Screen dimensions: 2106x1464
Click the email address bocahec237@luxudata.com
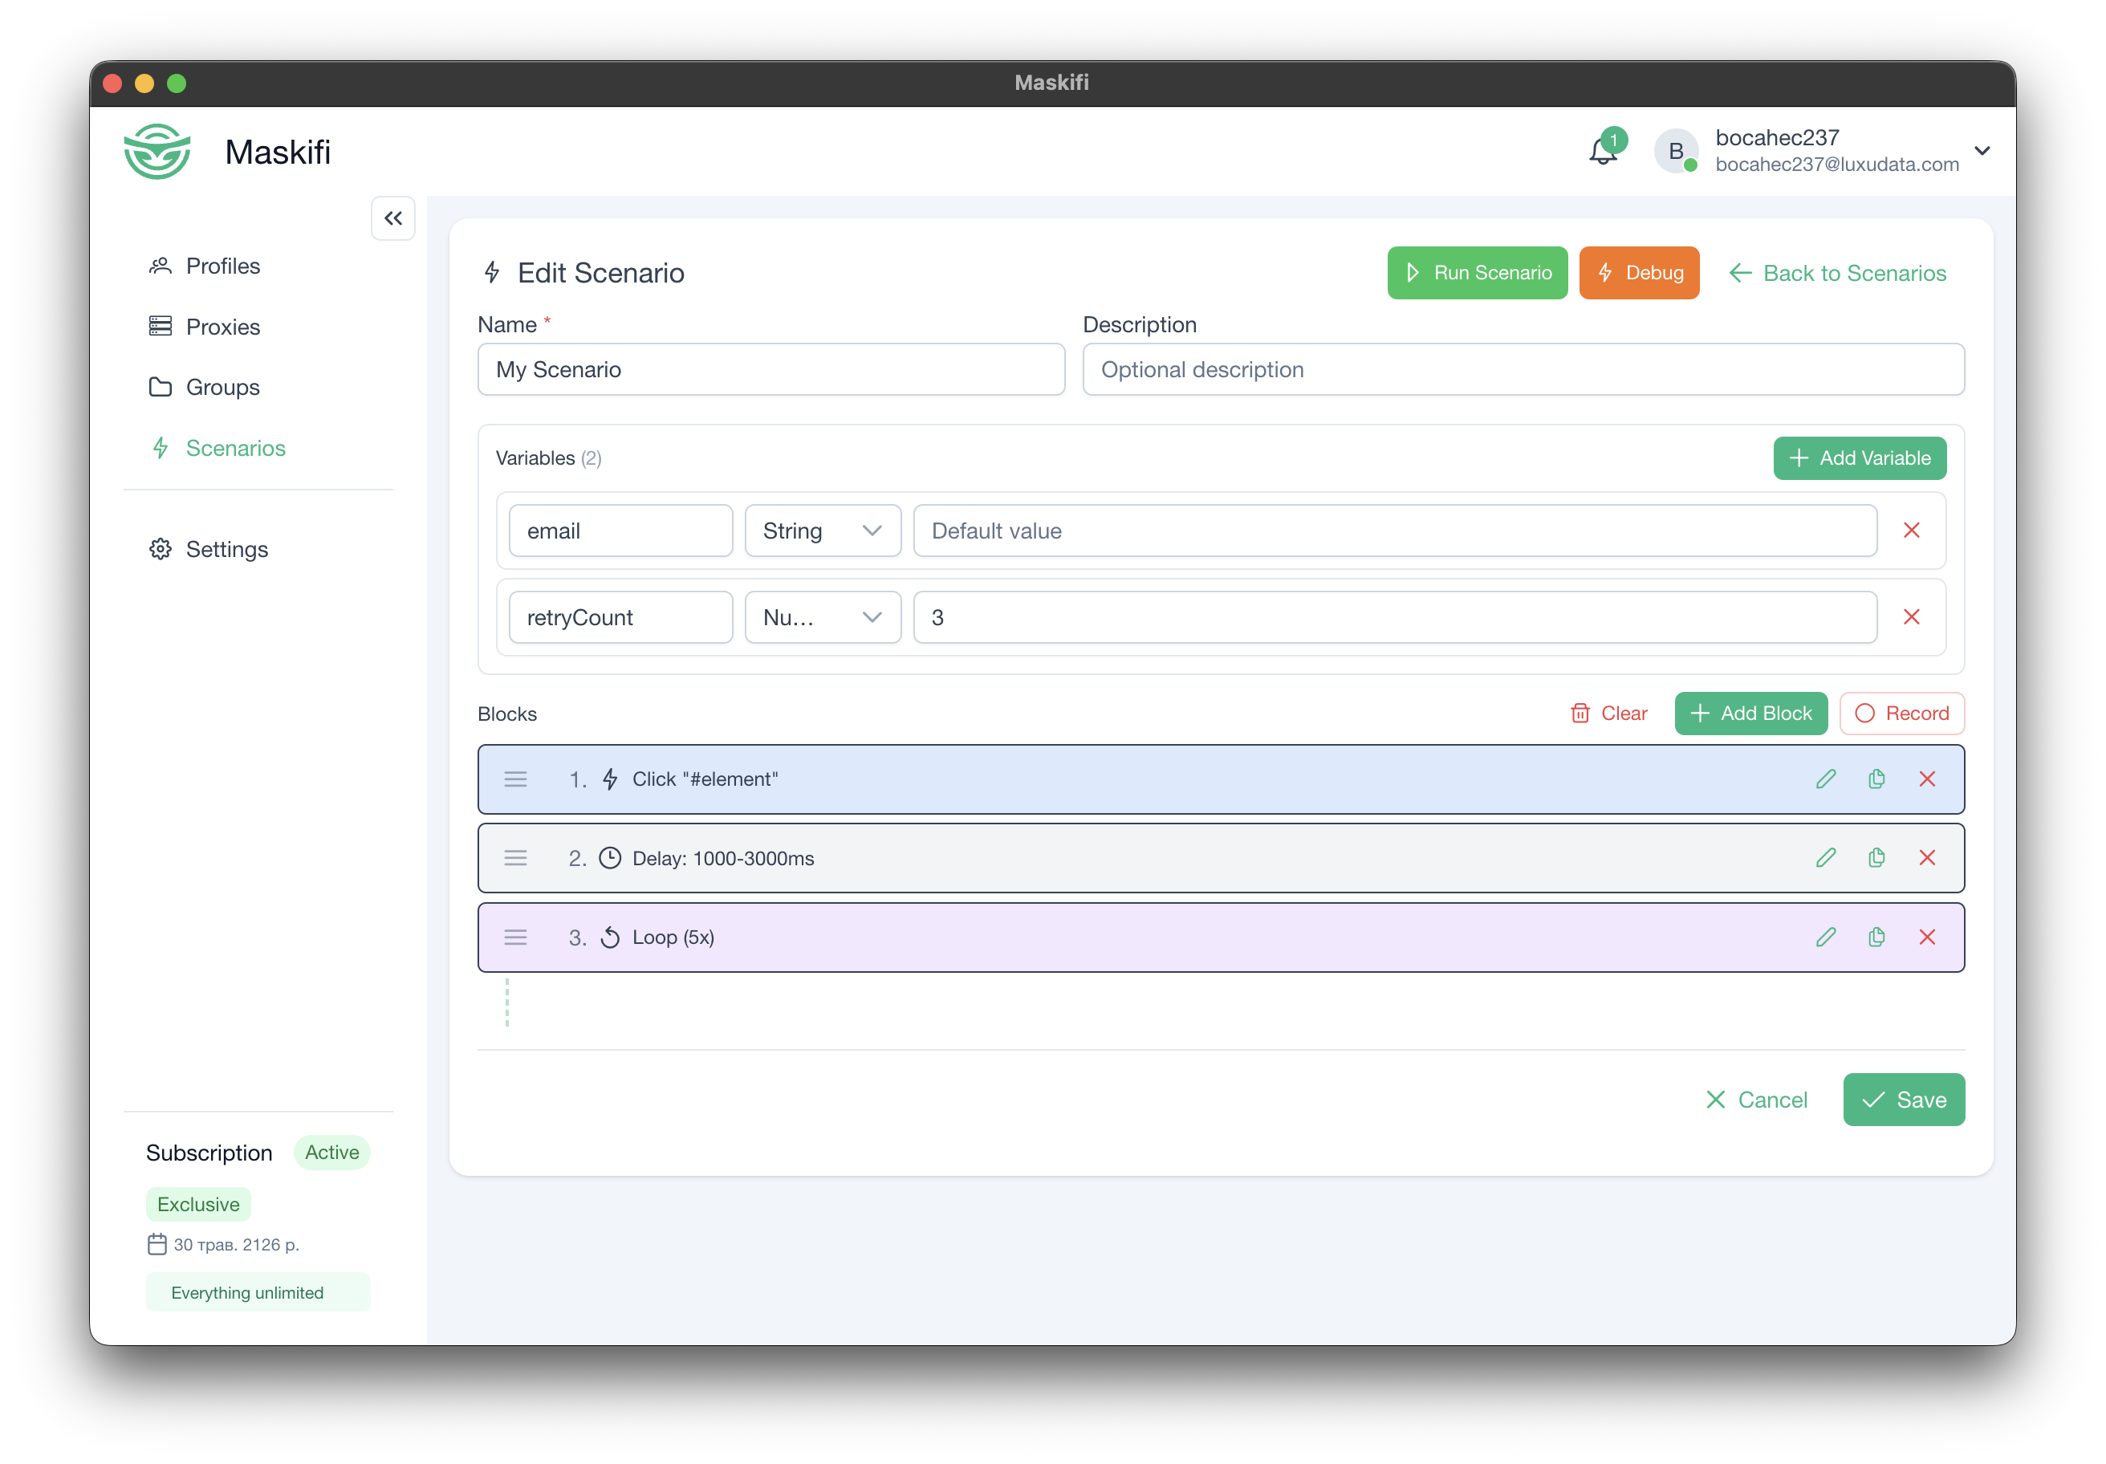pyautogui.click(x=1837, y=165)
